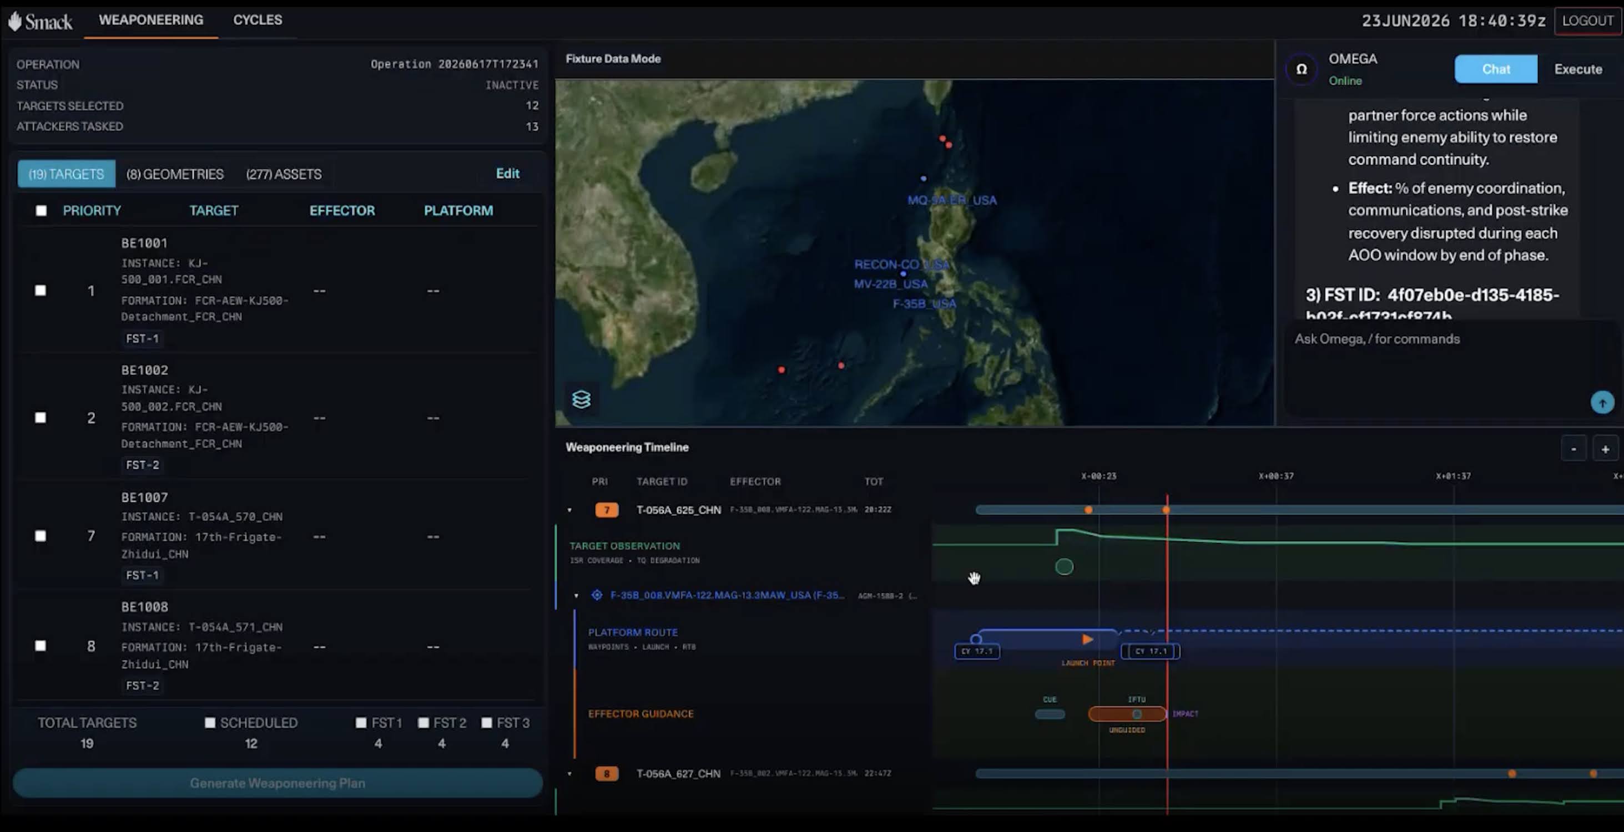Click the X+00:37 timeline tick label
1624x832 pixels.
[x=1276, y=476]
